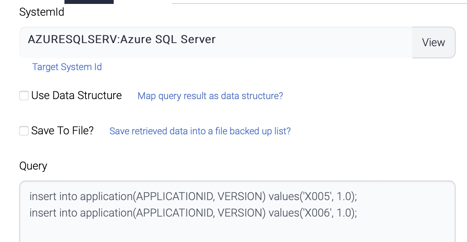
Task: Click the Save To File? label text
Action: pos(62,131)
